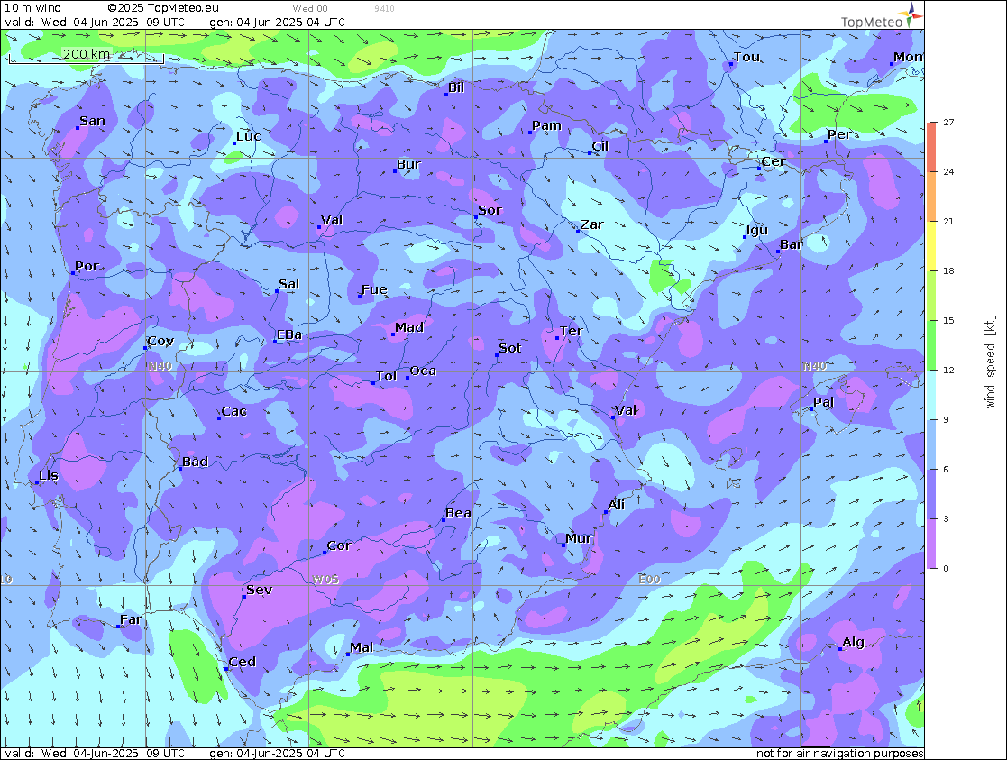
Task: Click the '10 m wind' title
Action: pyautogui.click(x=32, y=8)
